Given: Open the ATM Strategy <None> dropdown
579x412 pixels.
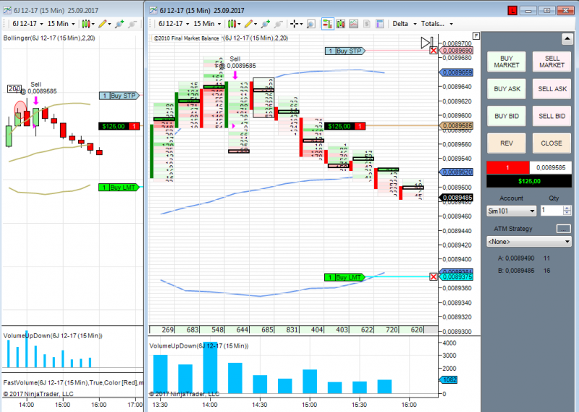Looking at the screenshot, I should click(529, 242).
